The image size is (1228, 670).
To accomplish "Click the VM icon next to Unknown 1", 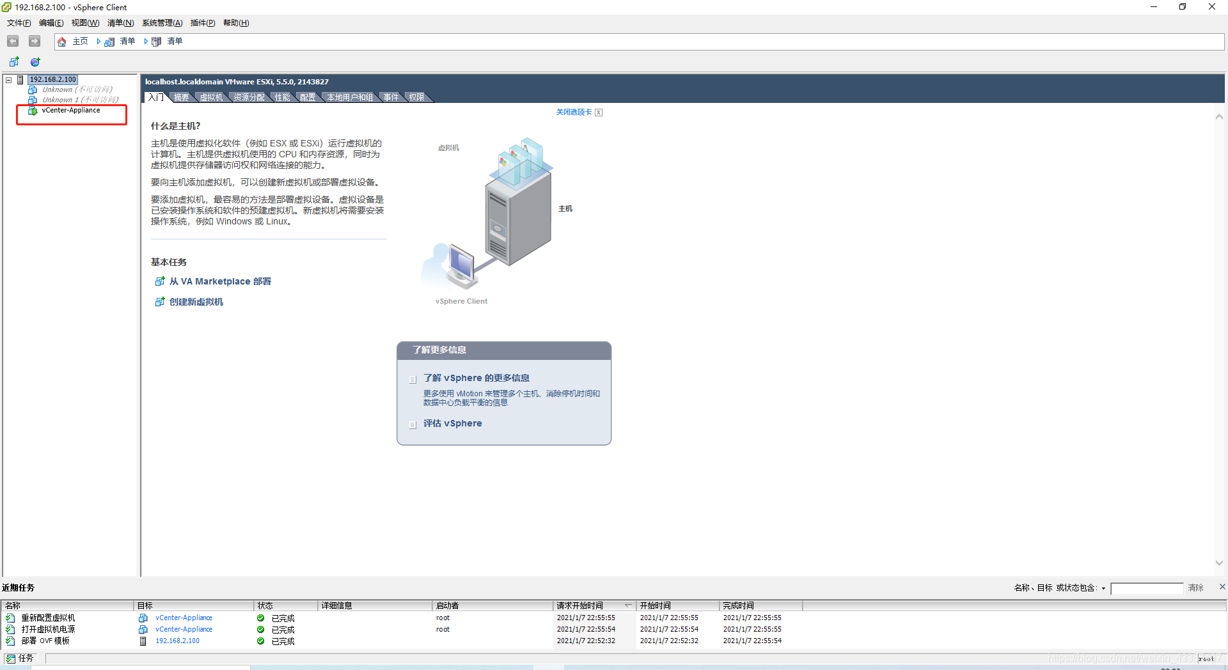I will tap(33, 100).
